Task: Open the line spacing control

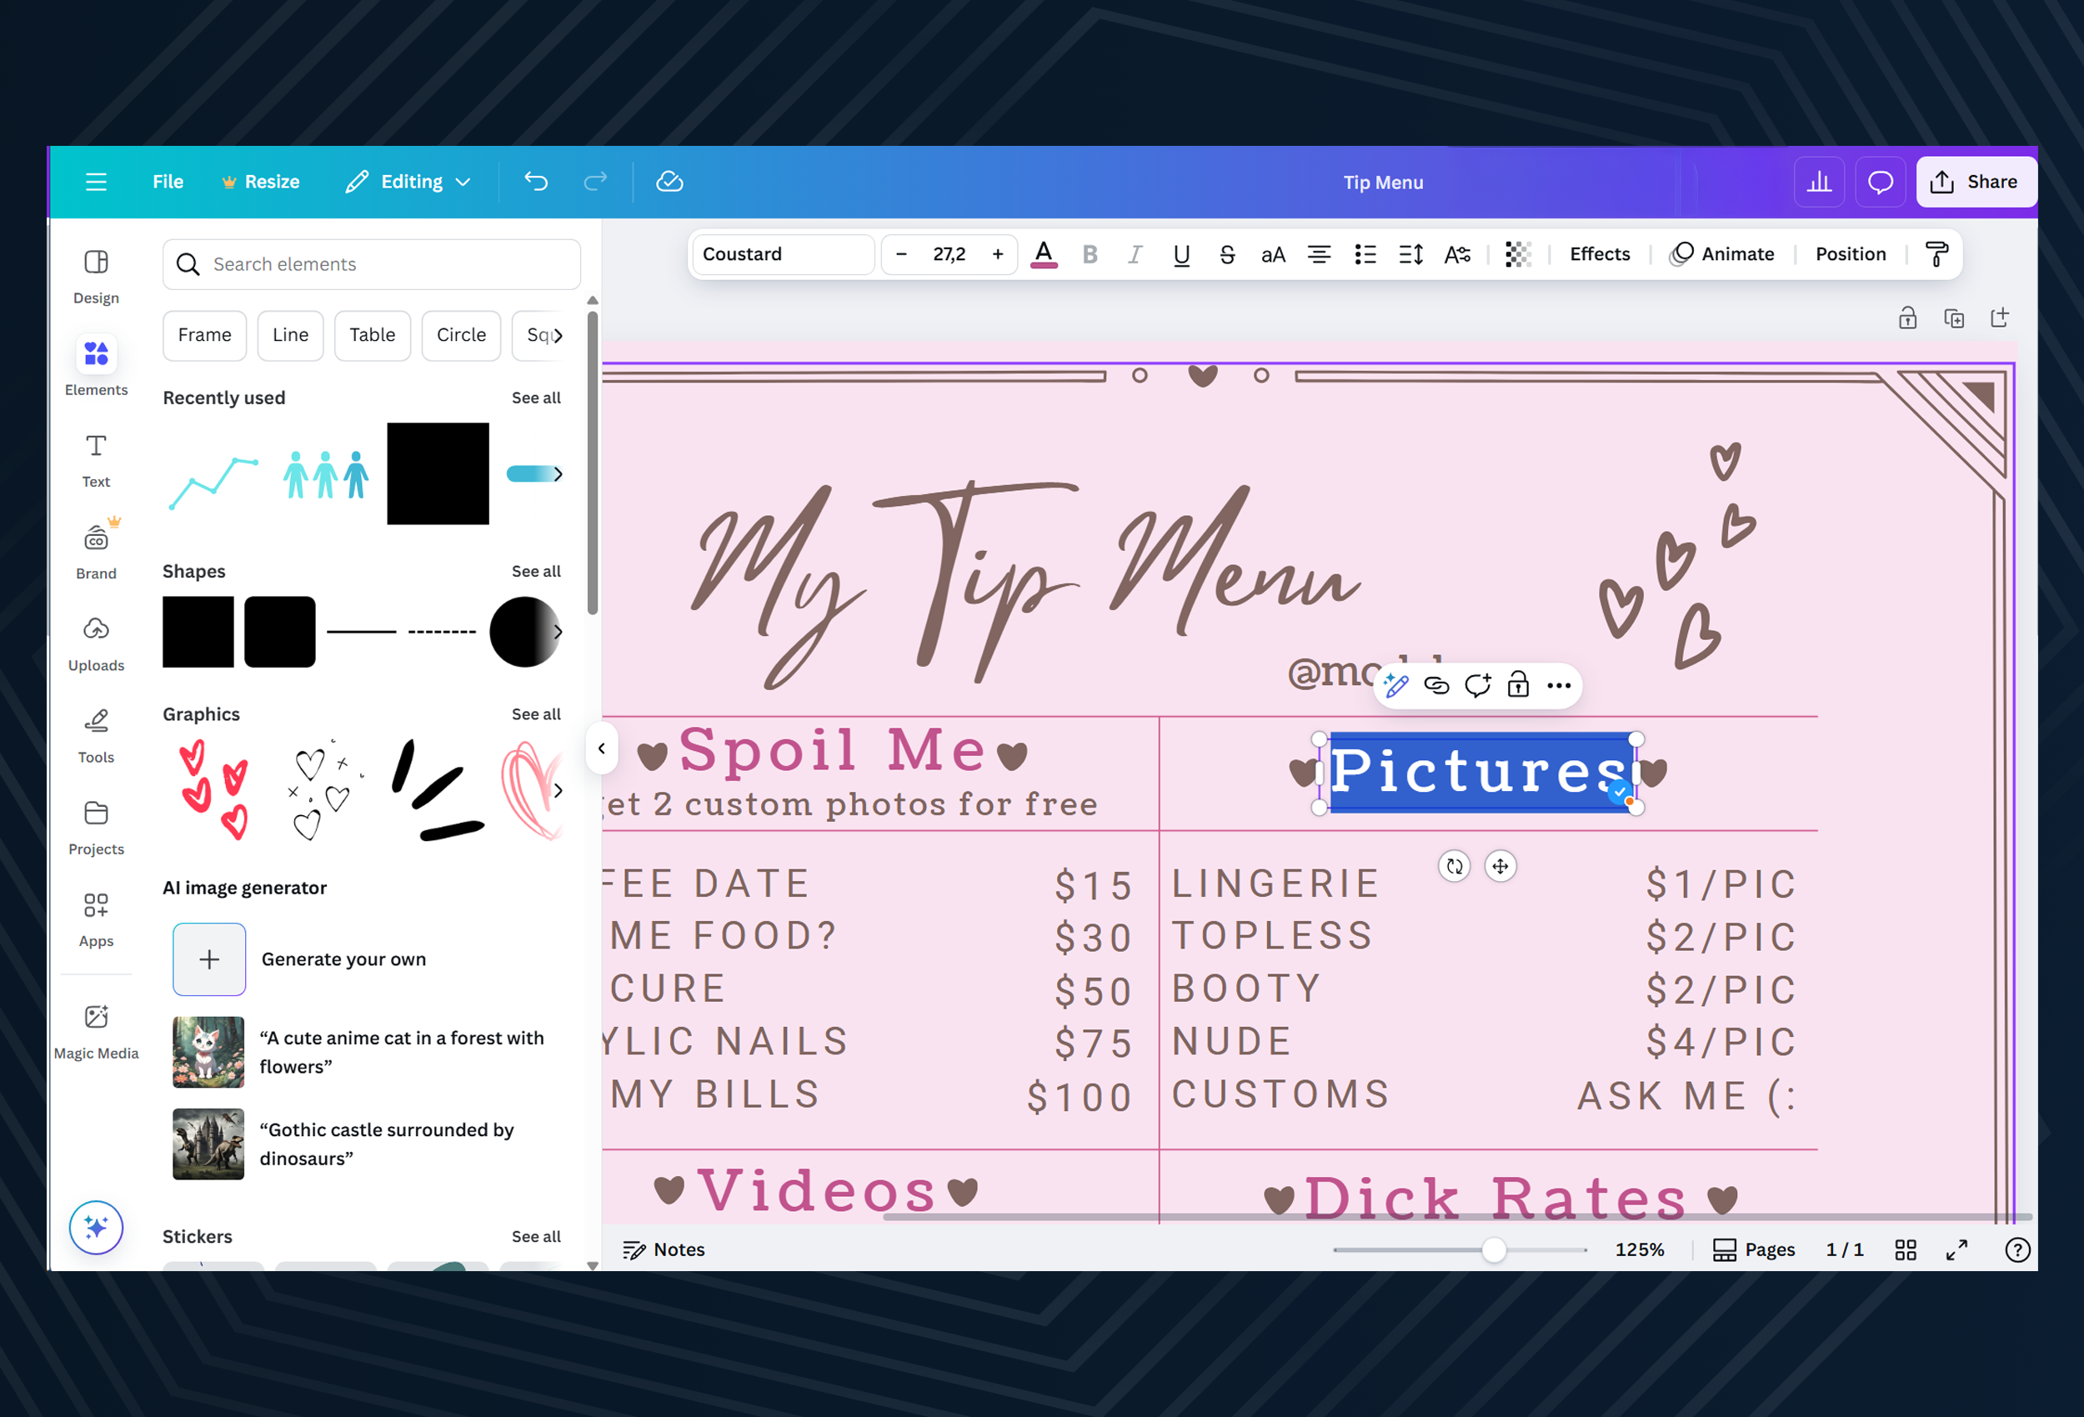Action: (1410, 255)
